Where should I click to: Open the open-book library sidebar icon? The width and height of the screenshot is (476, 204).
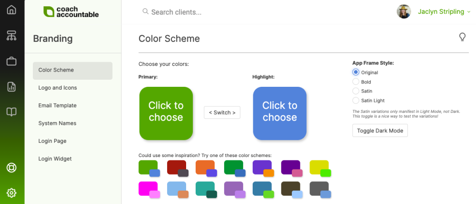pos(11,112)
